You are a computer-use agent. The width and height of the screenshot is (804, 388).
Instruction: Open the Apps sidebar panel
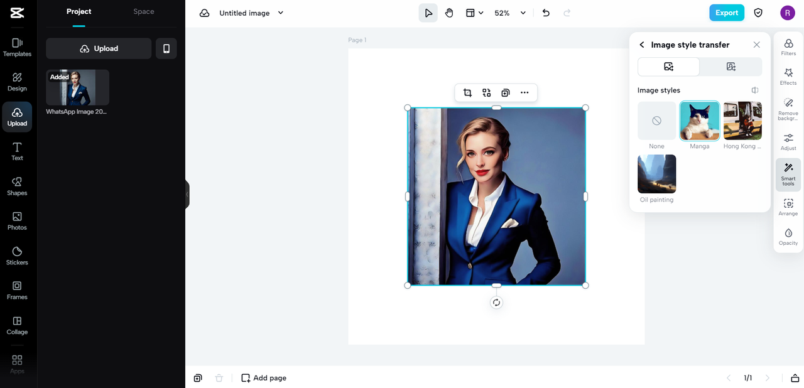click(17, 364)
